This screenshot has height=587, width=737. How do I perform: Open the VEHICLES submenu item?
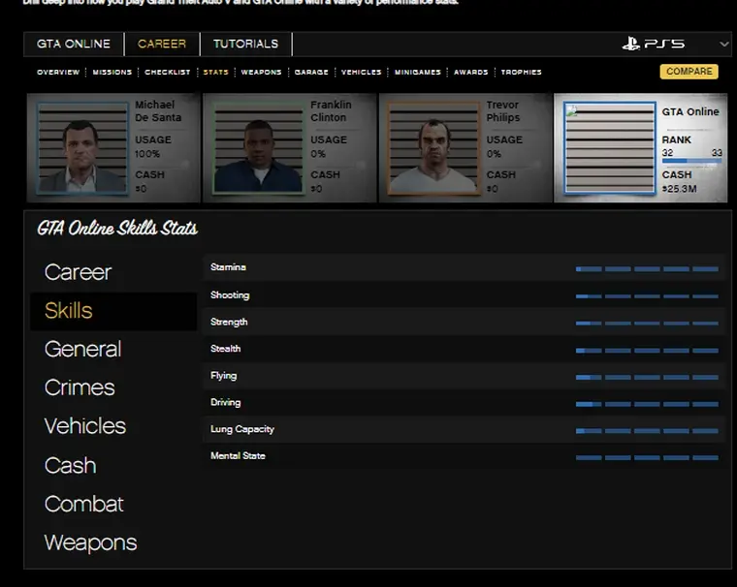coord(361,73)
